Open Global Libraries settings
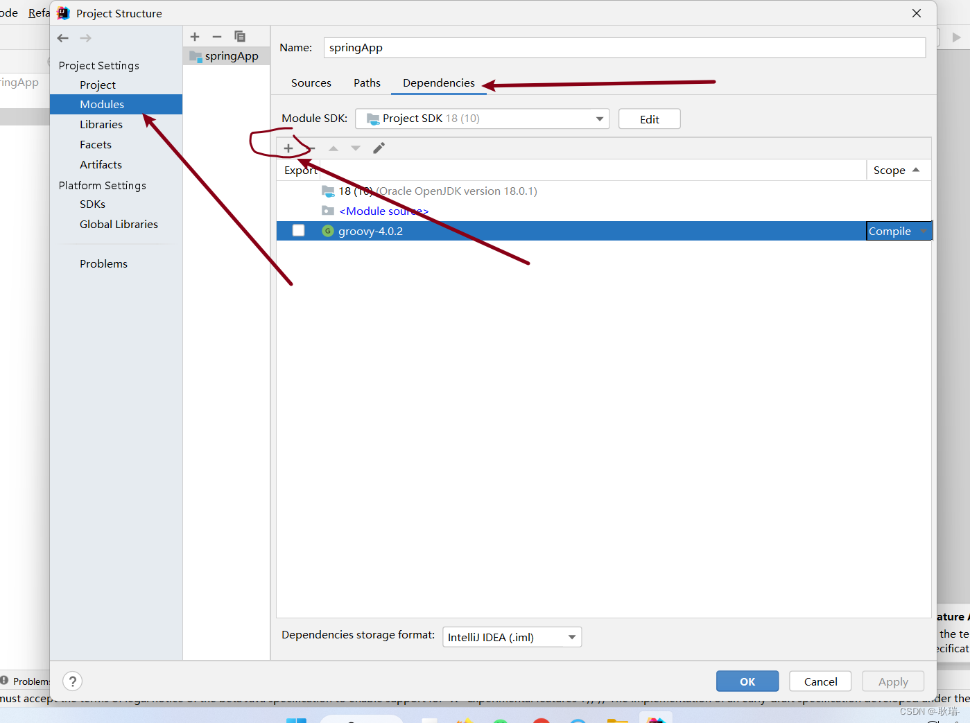 pyautogui.click(x=119, y=225)
